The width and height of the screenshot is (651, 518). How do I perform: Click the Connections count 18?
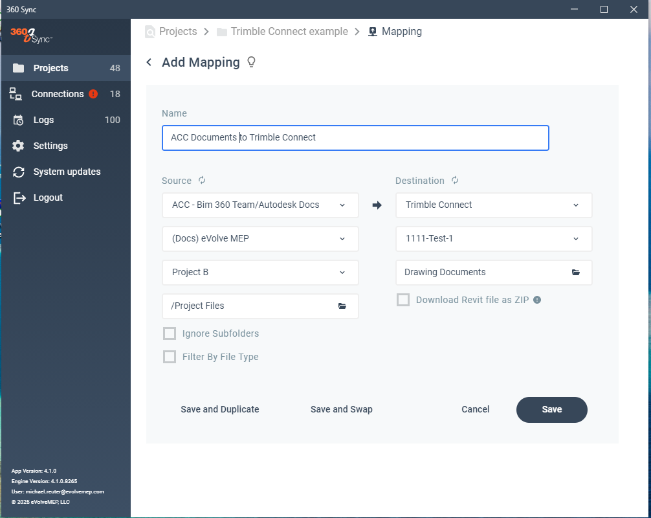pos(115,94)
